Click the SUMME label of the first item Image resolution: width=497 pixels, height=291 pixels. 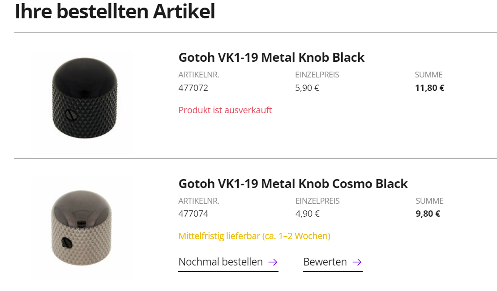tap(428, 75)
